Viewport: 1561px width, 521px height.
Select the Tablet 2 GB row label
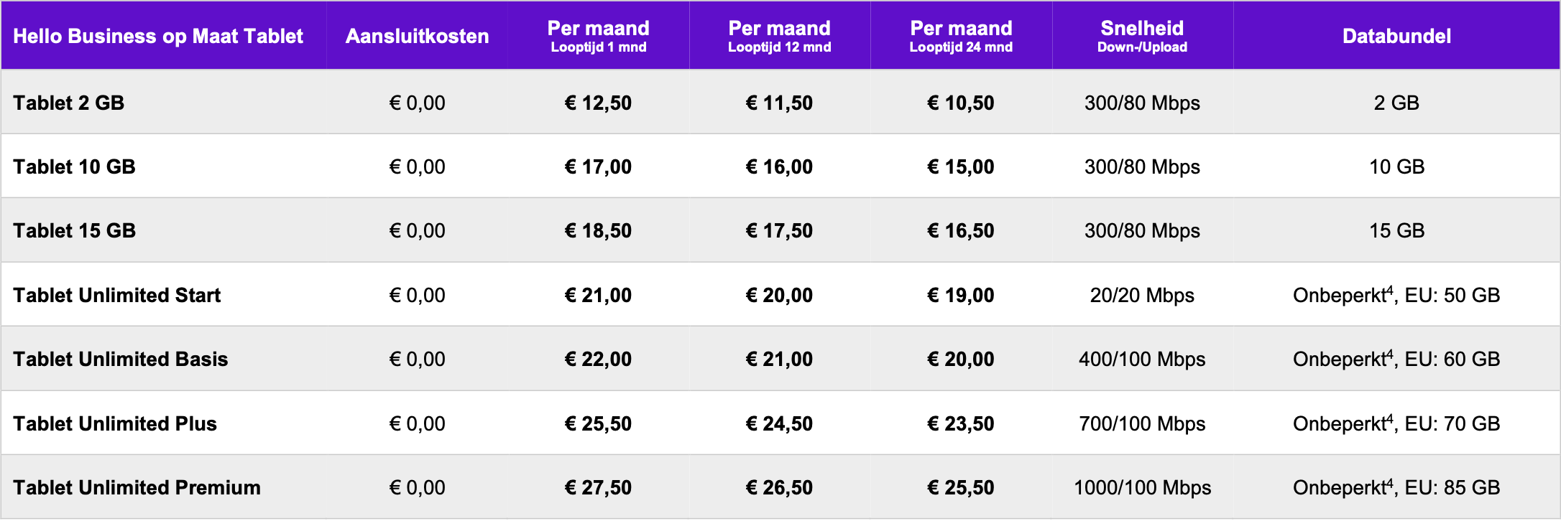[68, 103]
